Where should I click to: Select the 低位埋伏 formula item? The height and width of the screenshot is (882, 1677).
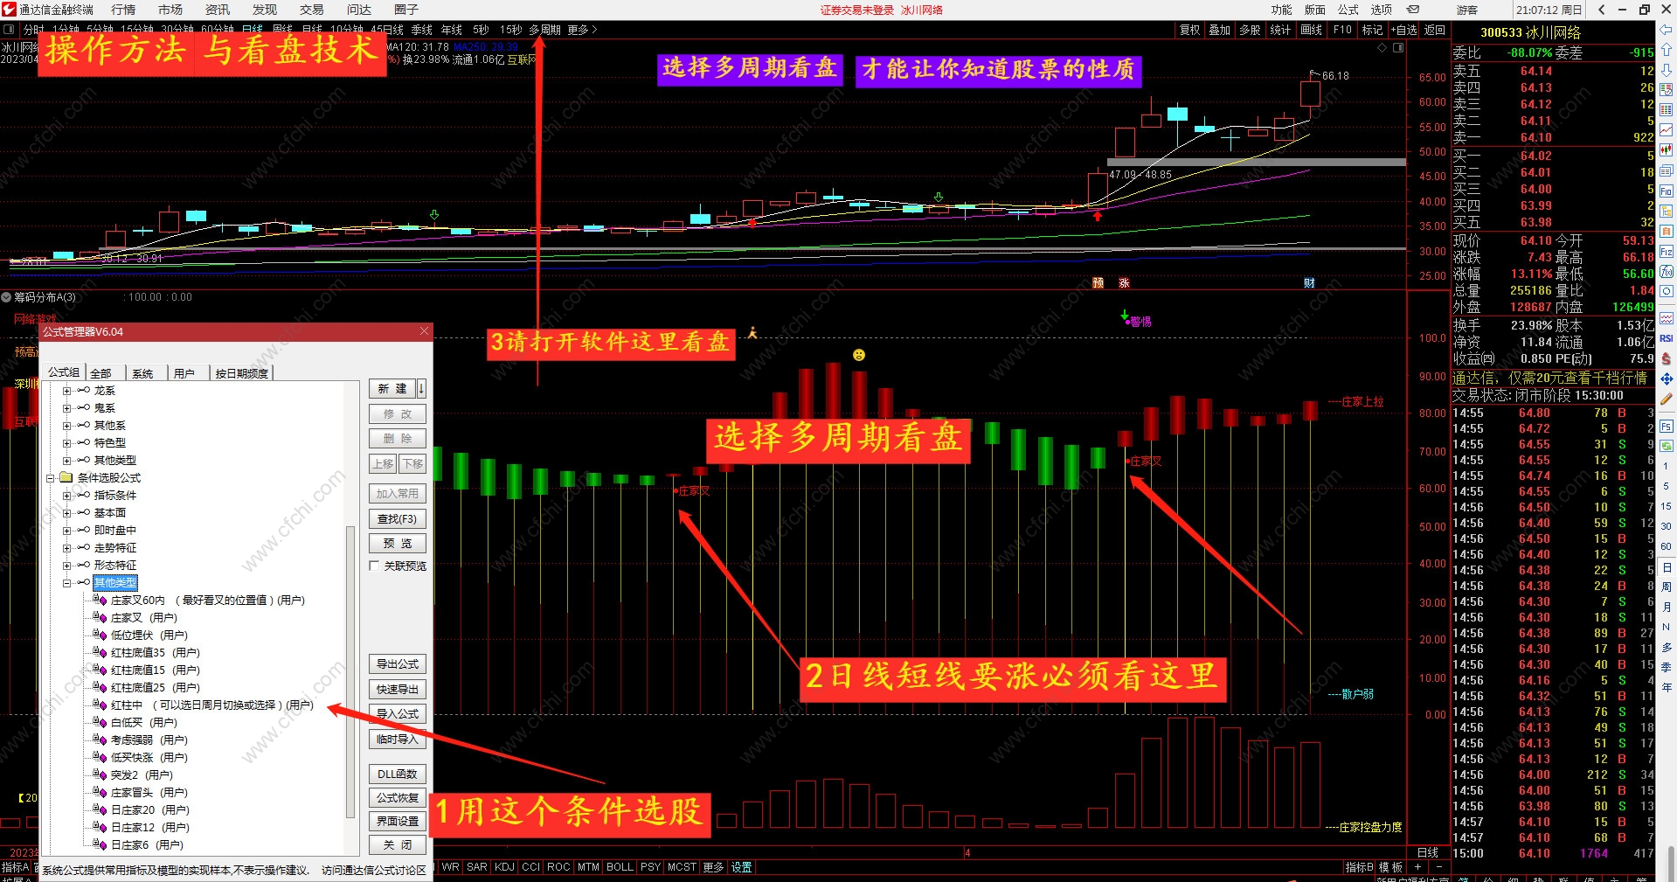(x=149, y=635)
